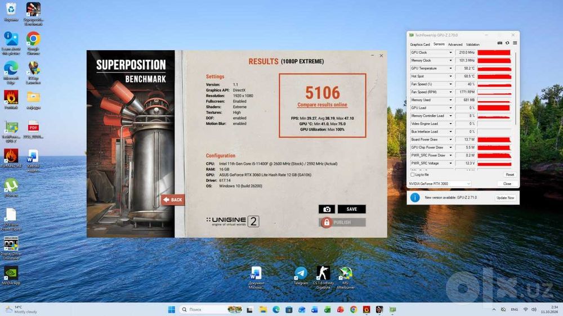Open the GPU-Z hamburger menu icon
This screenshot has width=563, height=316.
click(x=515, y=43)
